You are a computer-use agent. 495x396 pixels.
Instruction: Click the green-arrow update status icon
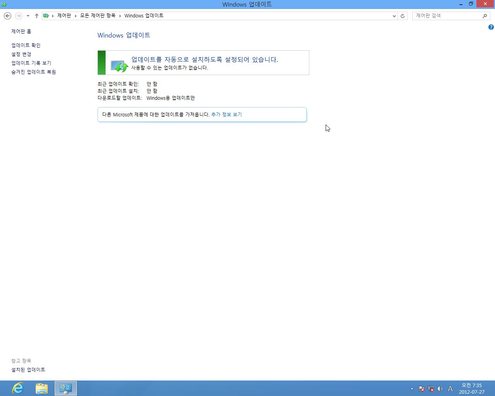[119, 66]
